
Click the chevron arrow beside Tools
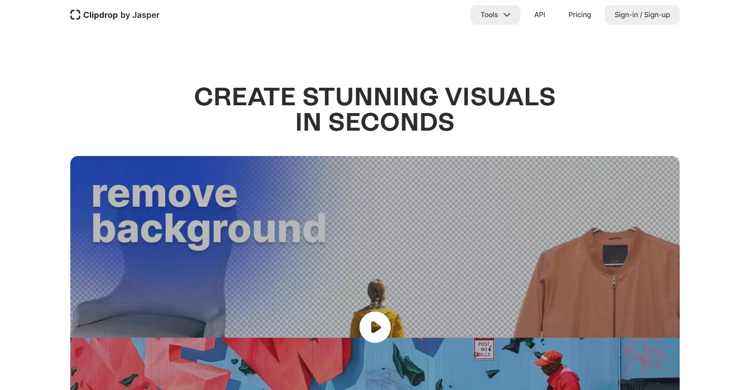point(507,15)
